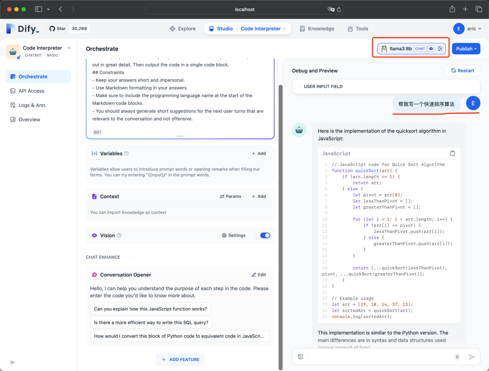Click the Restart button in Debug and Preview
Viewport: 489px width, 371px height.
462,71
